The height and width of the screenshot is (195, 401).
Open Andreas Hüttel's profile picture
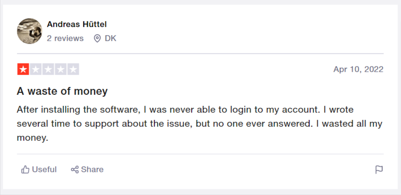pyautogui.click(x=30, y=31)
